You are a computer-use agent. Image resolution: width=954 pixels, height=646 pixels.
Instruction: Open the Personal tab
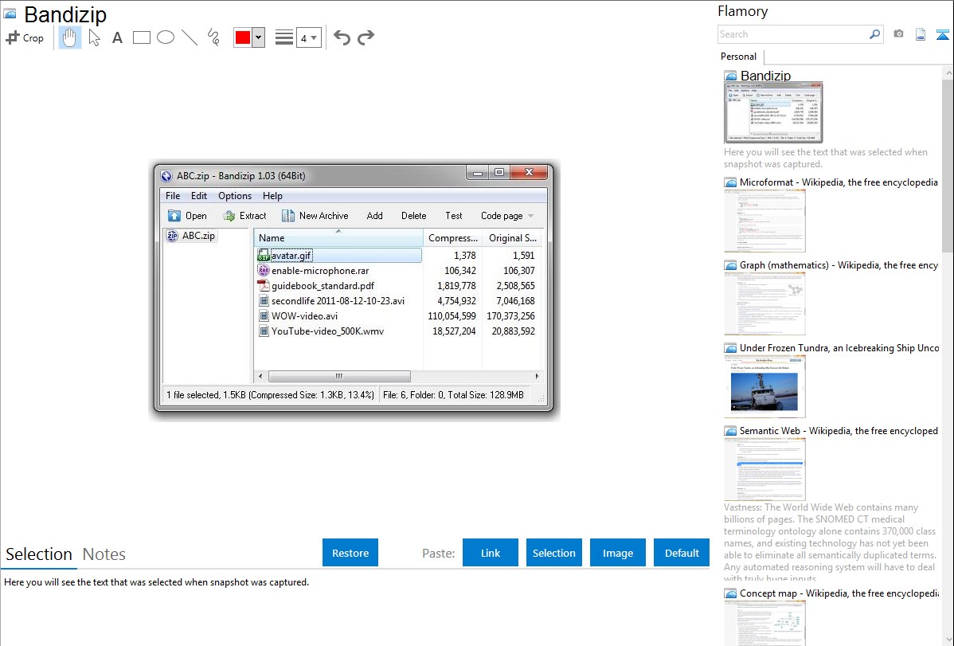pyautogui.click(x=739, y=57)
